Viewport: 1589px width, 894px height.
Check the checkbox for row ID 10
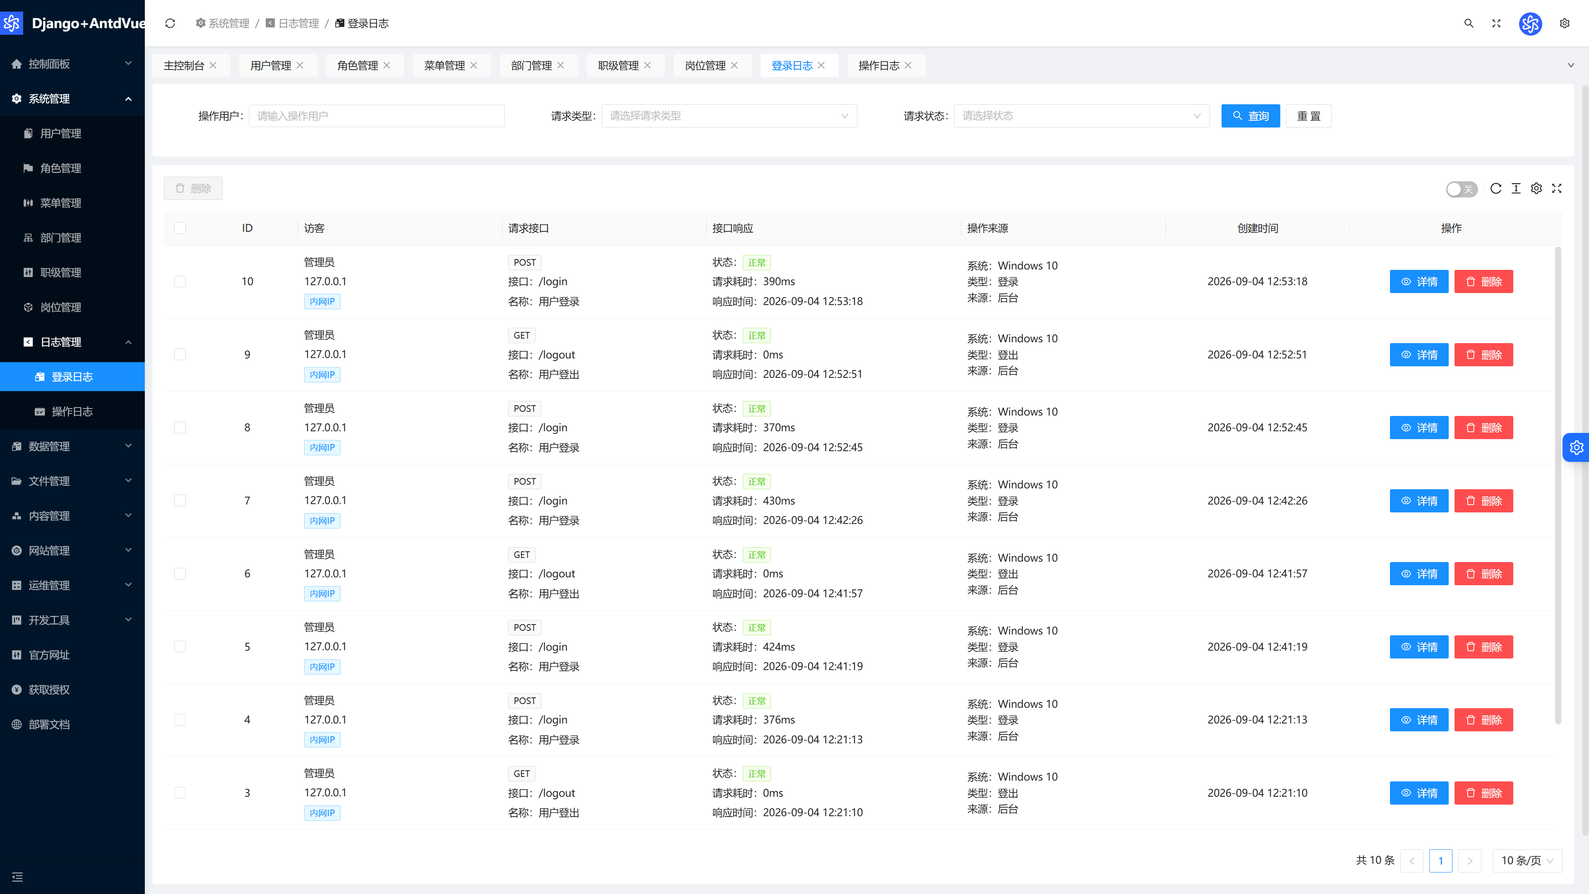click(180, 281)
